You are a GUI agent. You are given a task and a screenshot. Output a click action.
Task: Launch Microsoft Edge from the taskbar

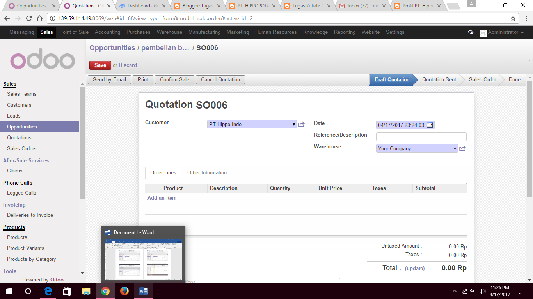click(x=48, y=291)
